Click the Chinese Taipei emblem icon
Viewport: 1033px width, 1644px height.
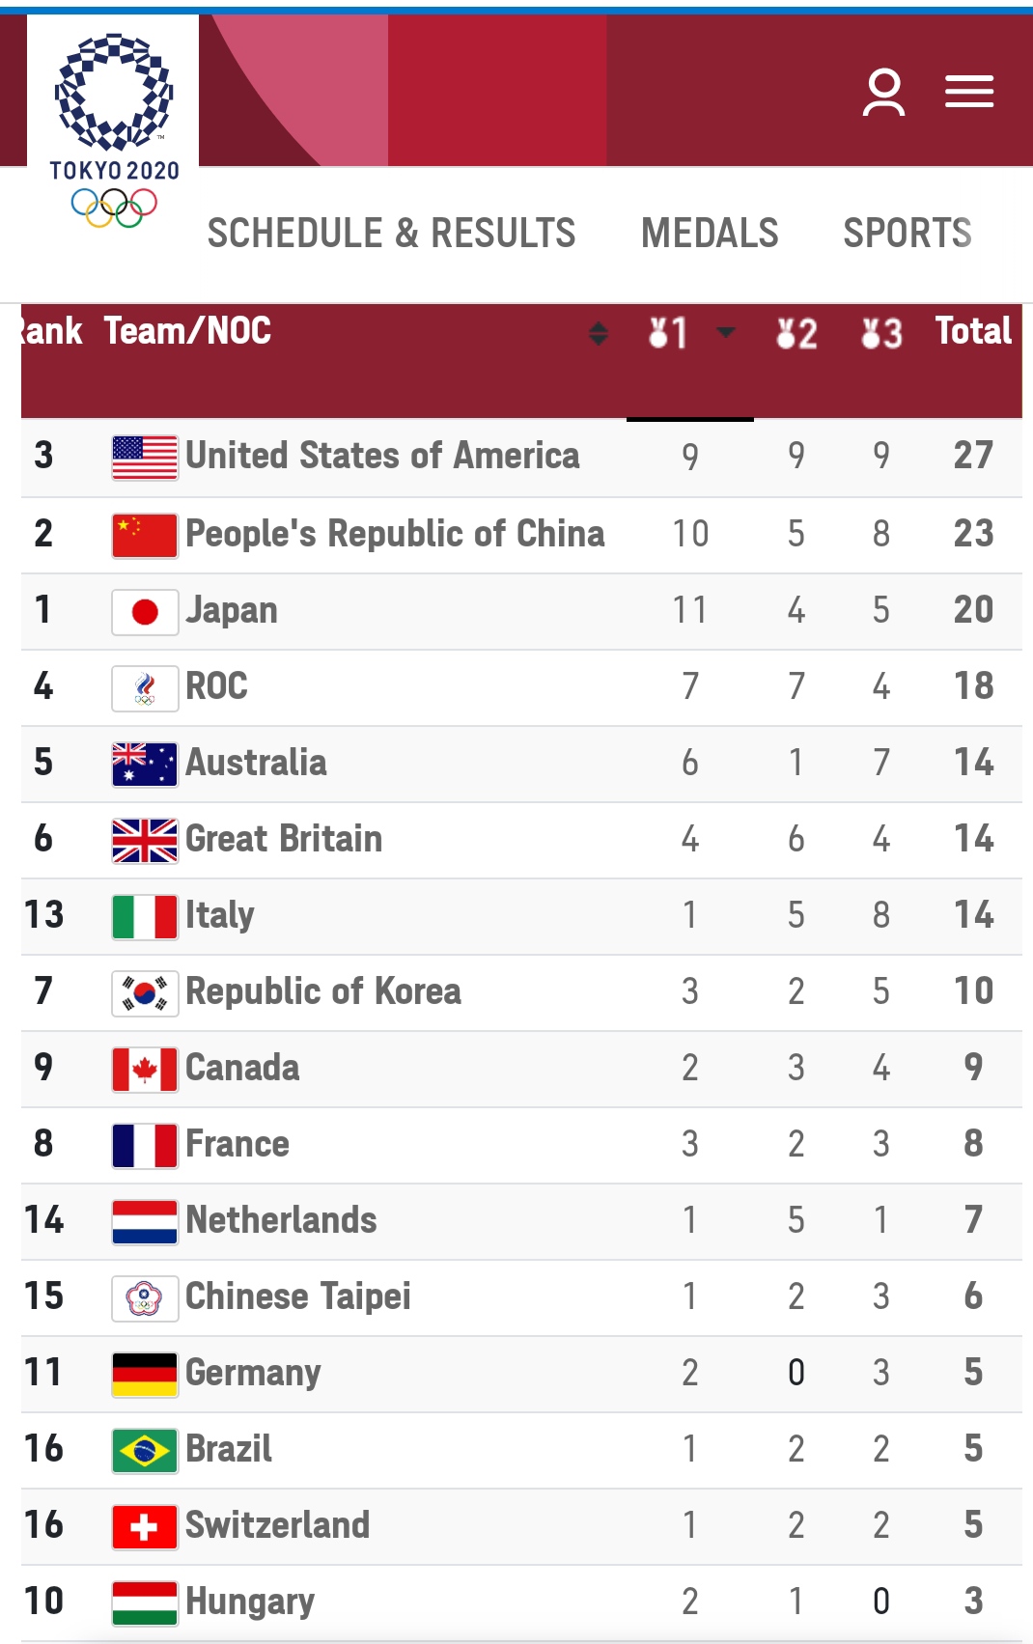click(x=145, y=1298)
